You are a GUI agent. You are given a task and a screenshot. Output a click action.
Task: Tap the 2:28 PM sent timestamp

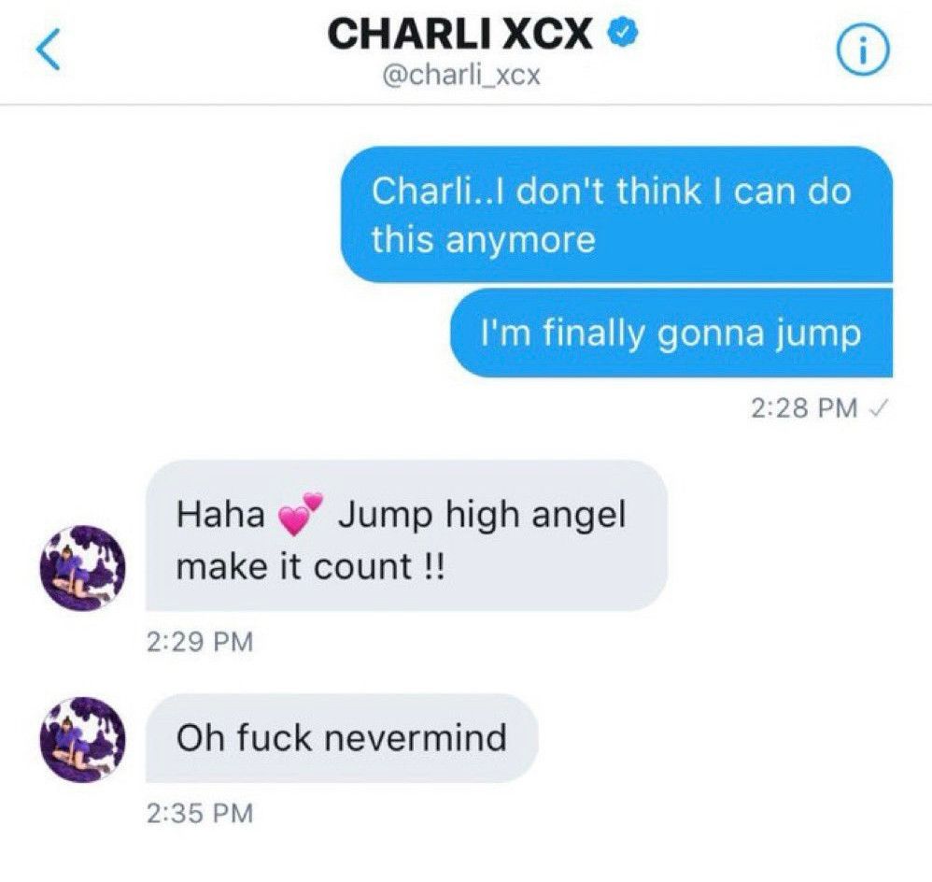(804, 408)
